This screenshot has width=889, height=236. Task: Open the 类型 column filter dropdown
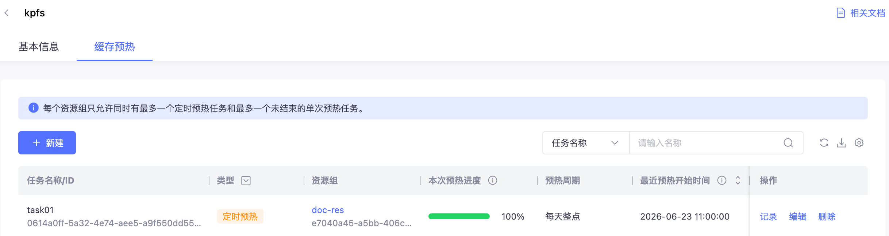coord(246,181)
